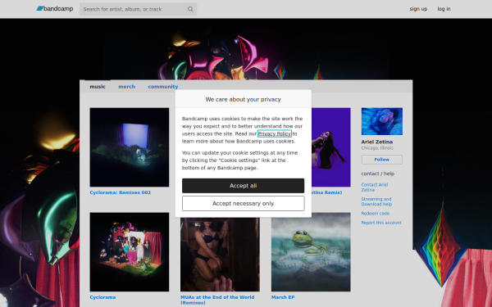
Task: Open the Privacy Policy link
Action: (274, 133)
